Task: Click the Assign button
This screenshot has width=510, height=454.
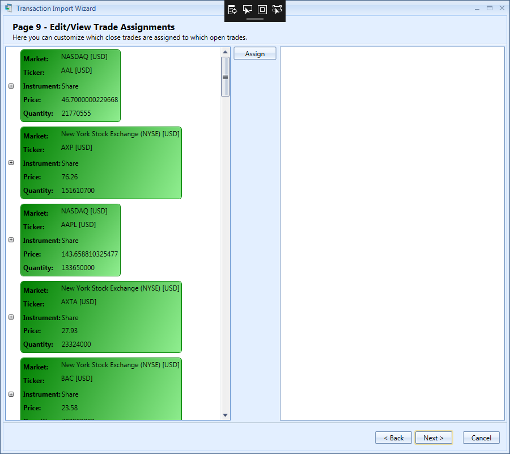Action: coord(255,53)
